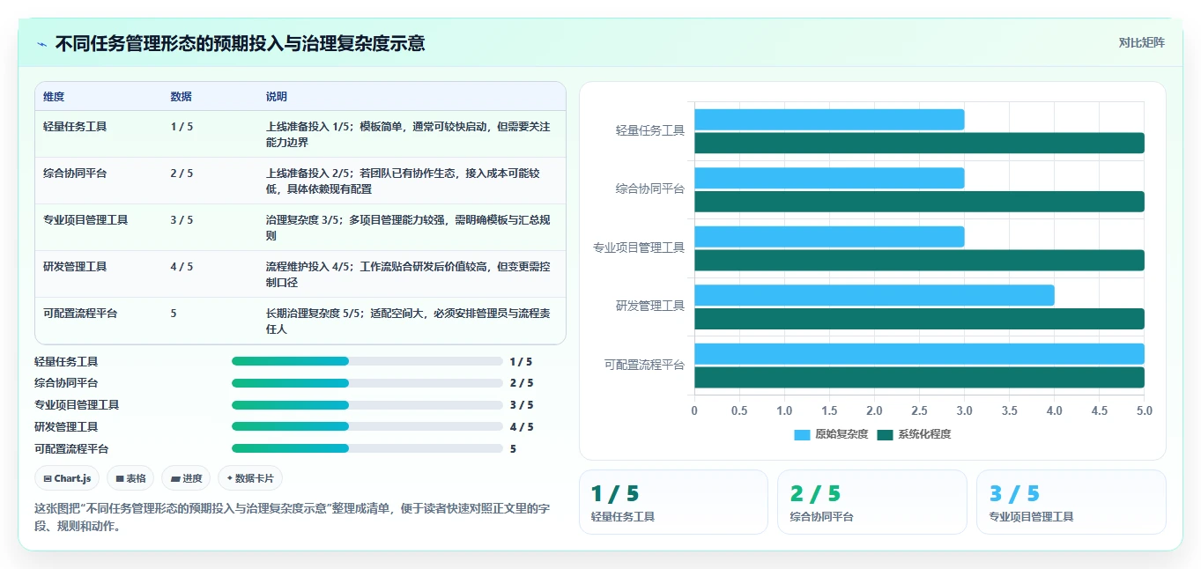Open the 2 / 5 综合协同平台 data card
This screenshot has height=569, width=1201.
[x=872, y=502]
